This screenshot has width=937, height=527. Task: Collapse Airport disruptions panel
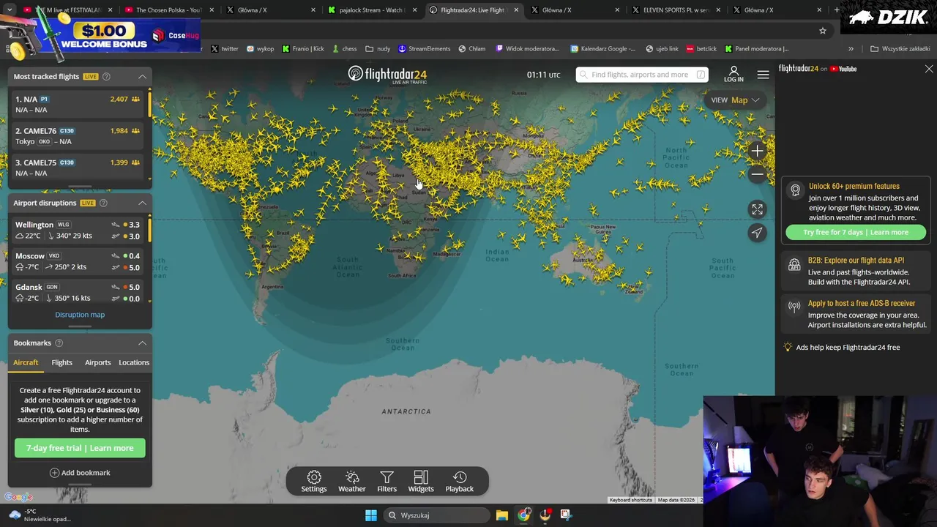coord(143,203)
